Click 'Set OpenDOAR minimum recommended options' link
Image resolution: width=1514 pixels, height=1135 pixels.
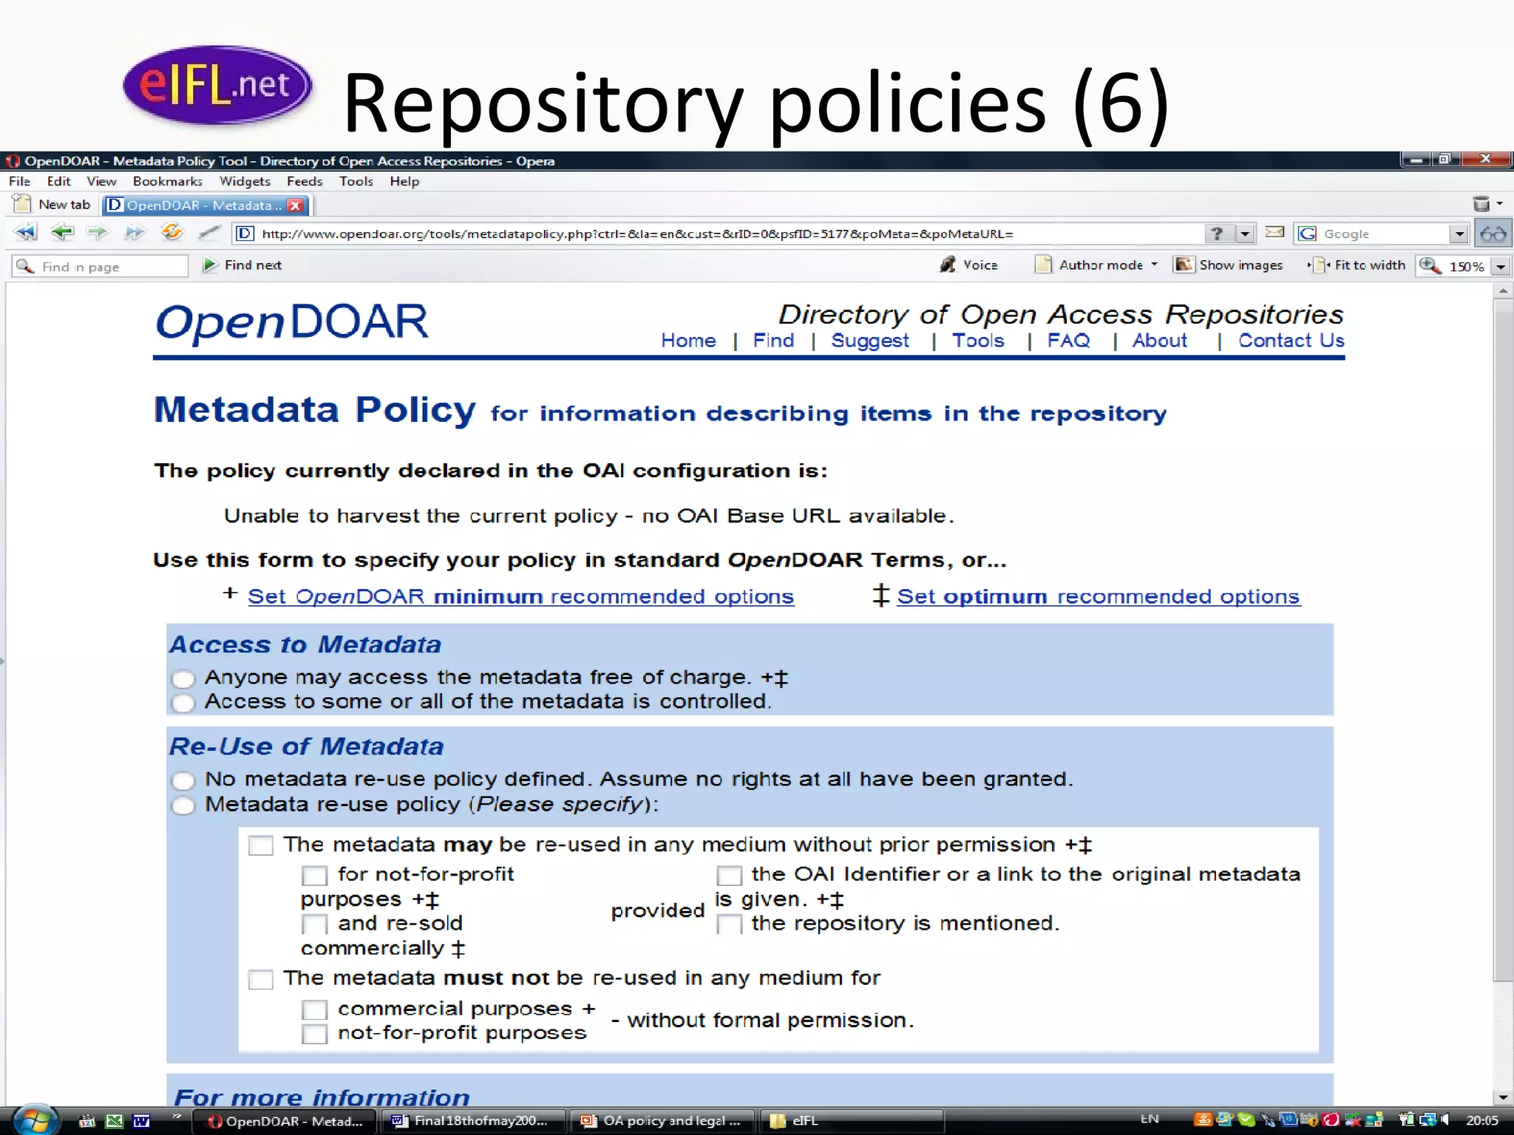pos(520,596)
